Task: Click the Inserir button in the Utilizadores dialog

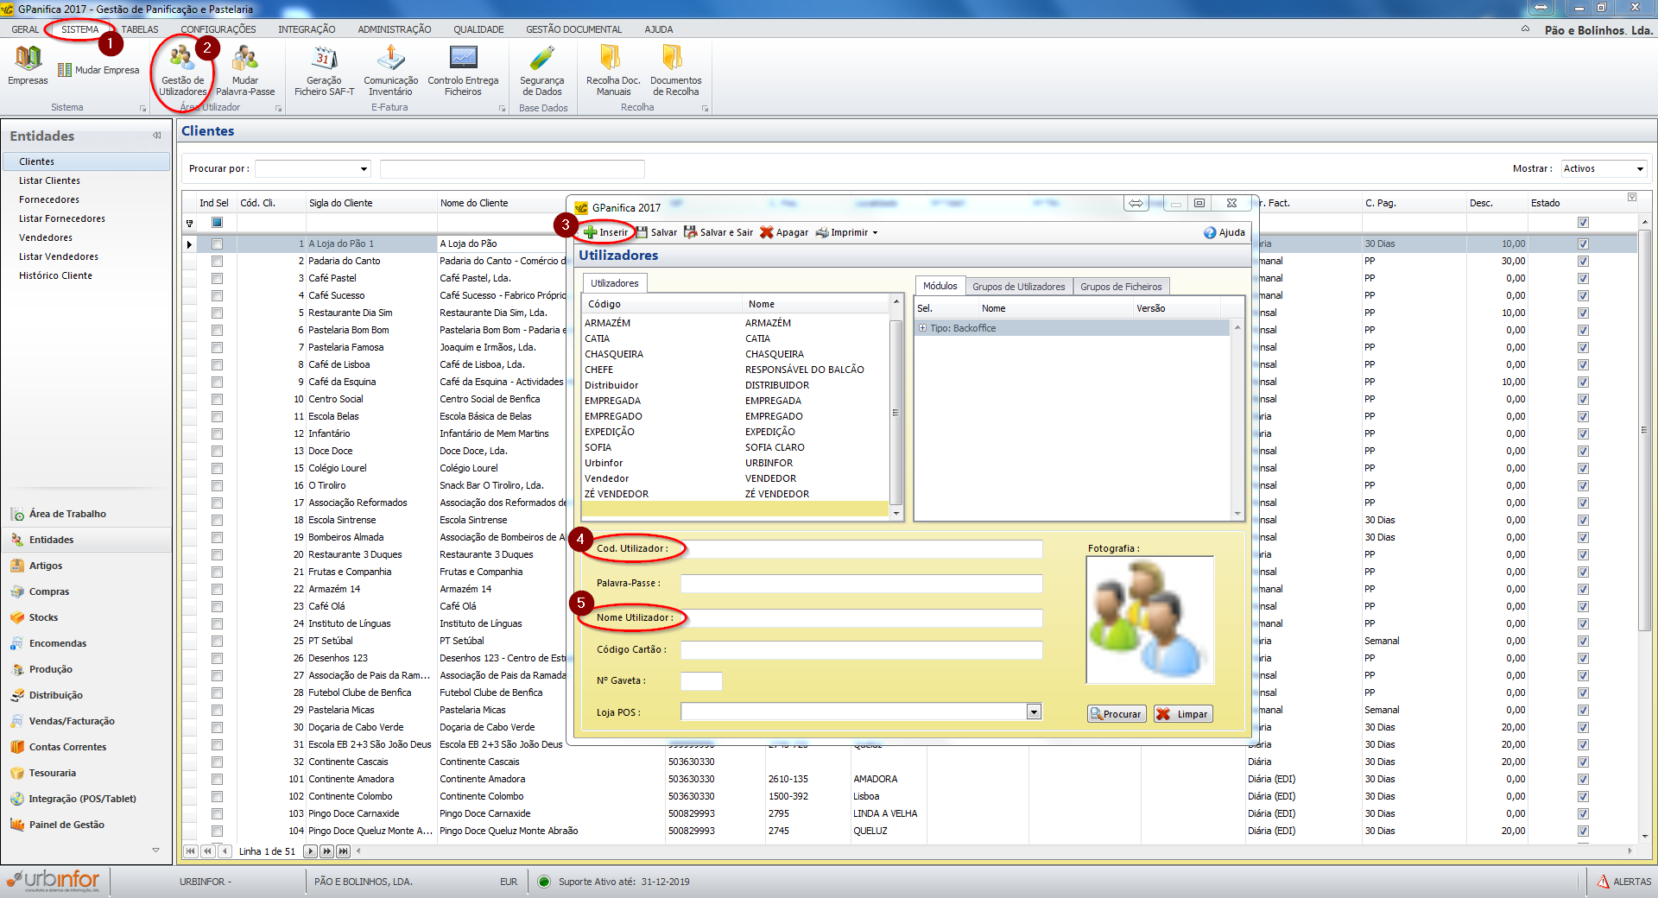Action: pos(606,232)
